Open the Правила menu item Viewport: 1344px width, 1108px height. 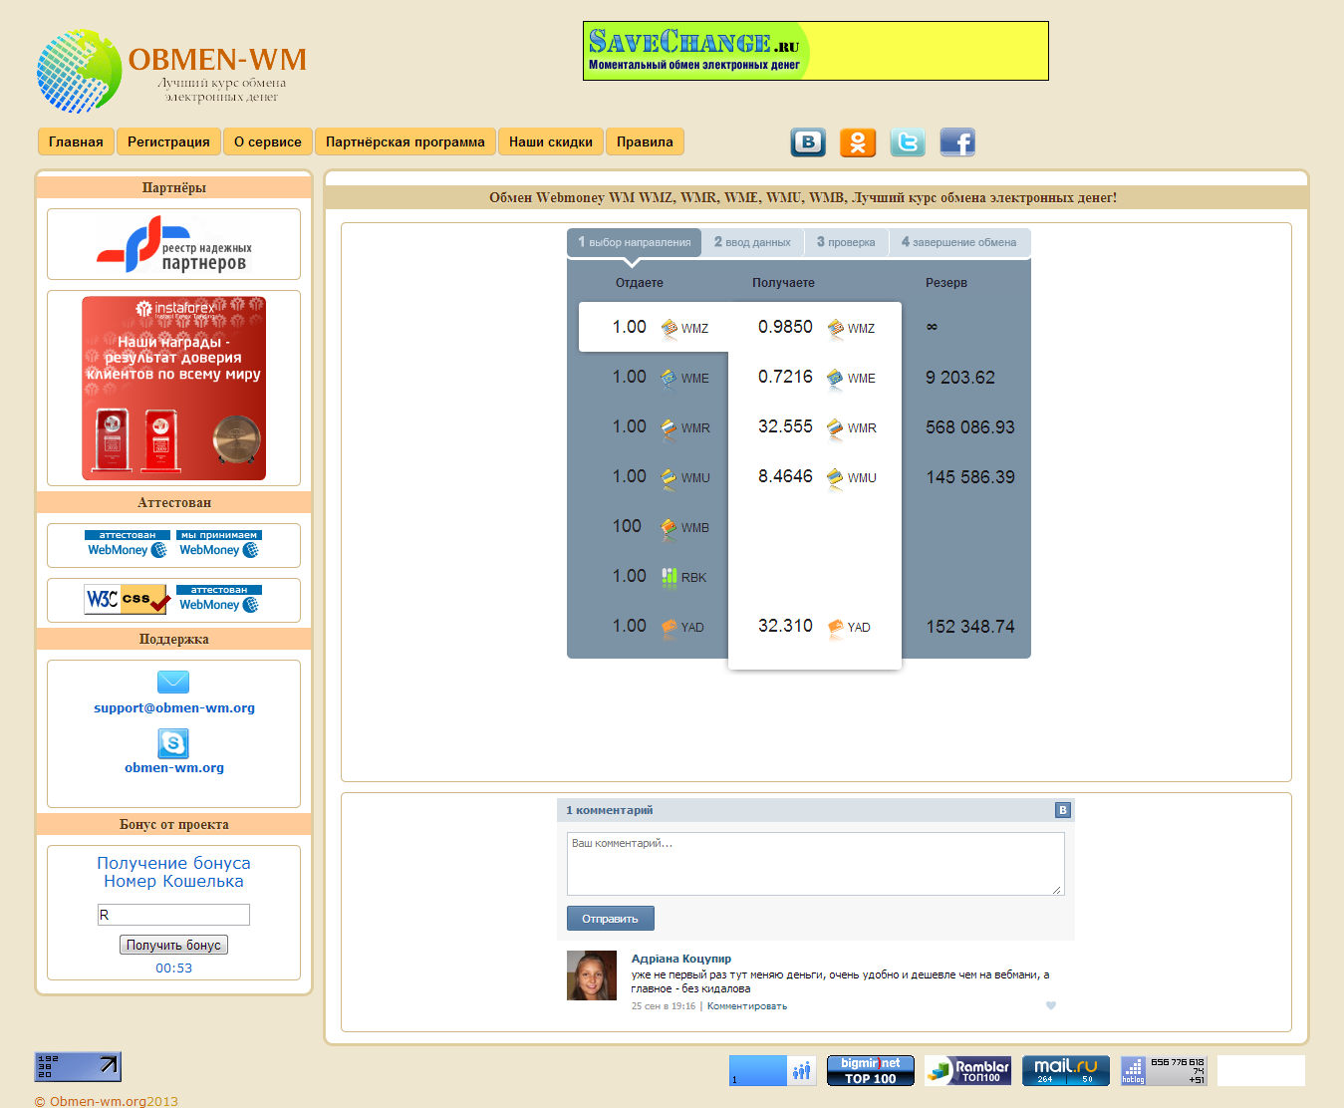click(x=645, y=141)
